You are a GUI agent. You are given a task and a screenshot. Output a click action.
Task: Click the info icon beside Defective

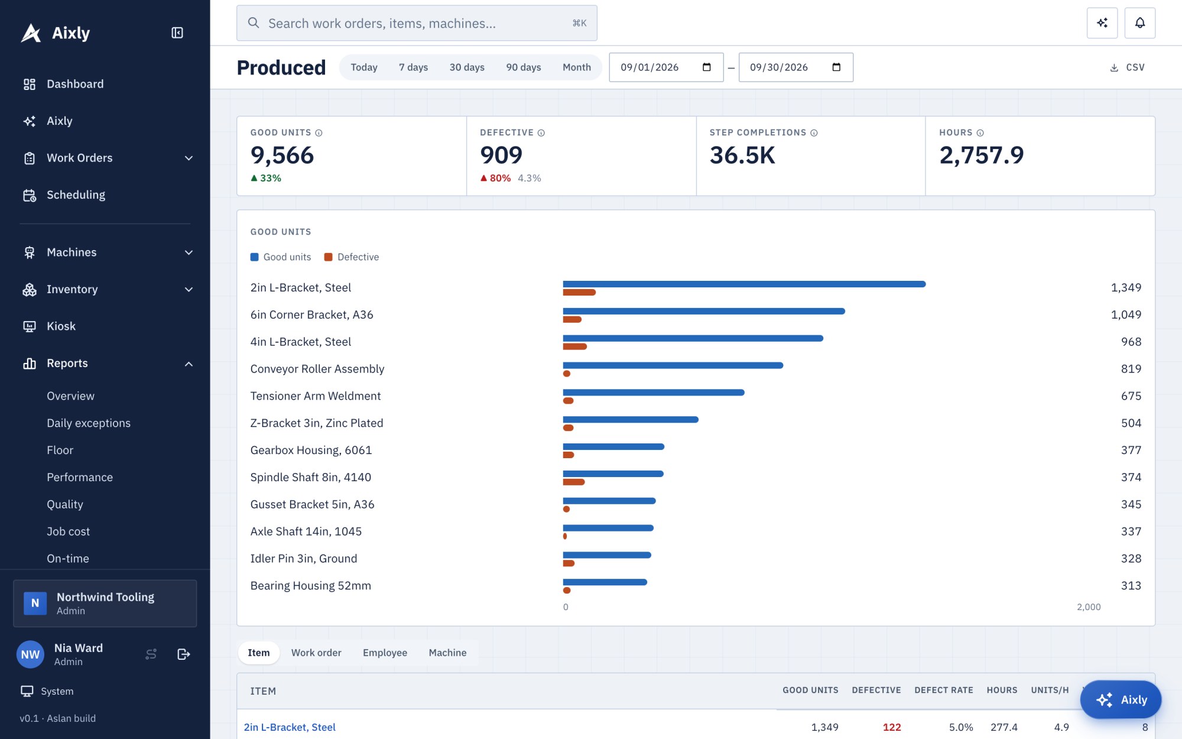pyautogui.click(x=541, y=133)
